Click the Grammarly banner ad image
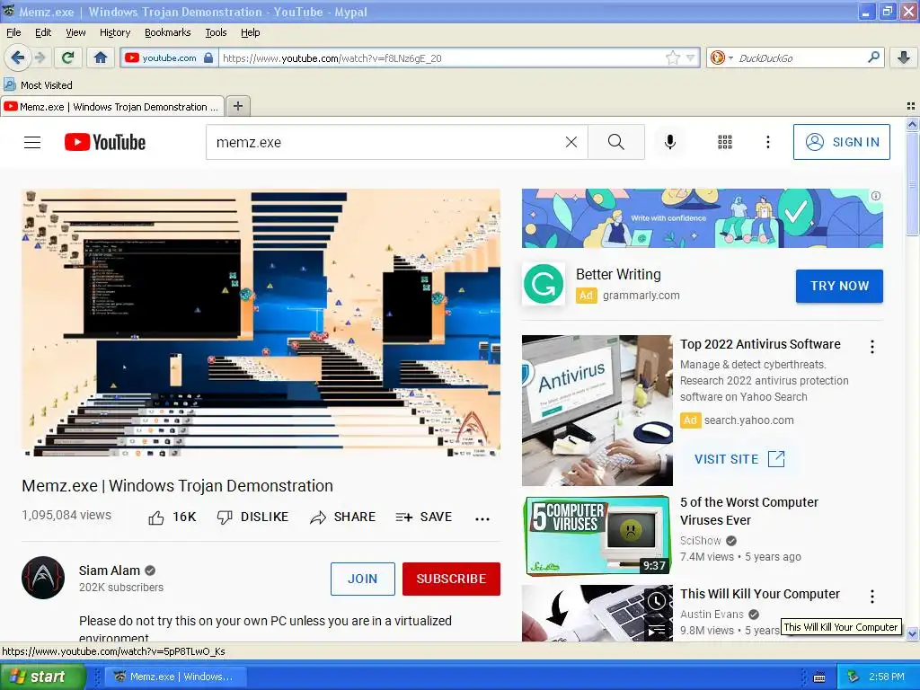 pos(703,218)
